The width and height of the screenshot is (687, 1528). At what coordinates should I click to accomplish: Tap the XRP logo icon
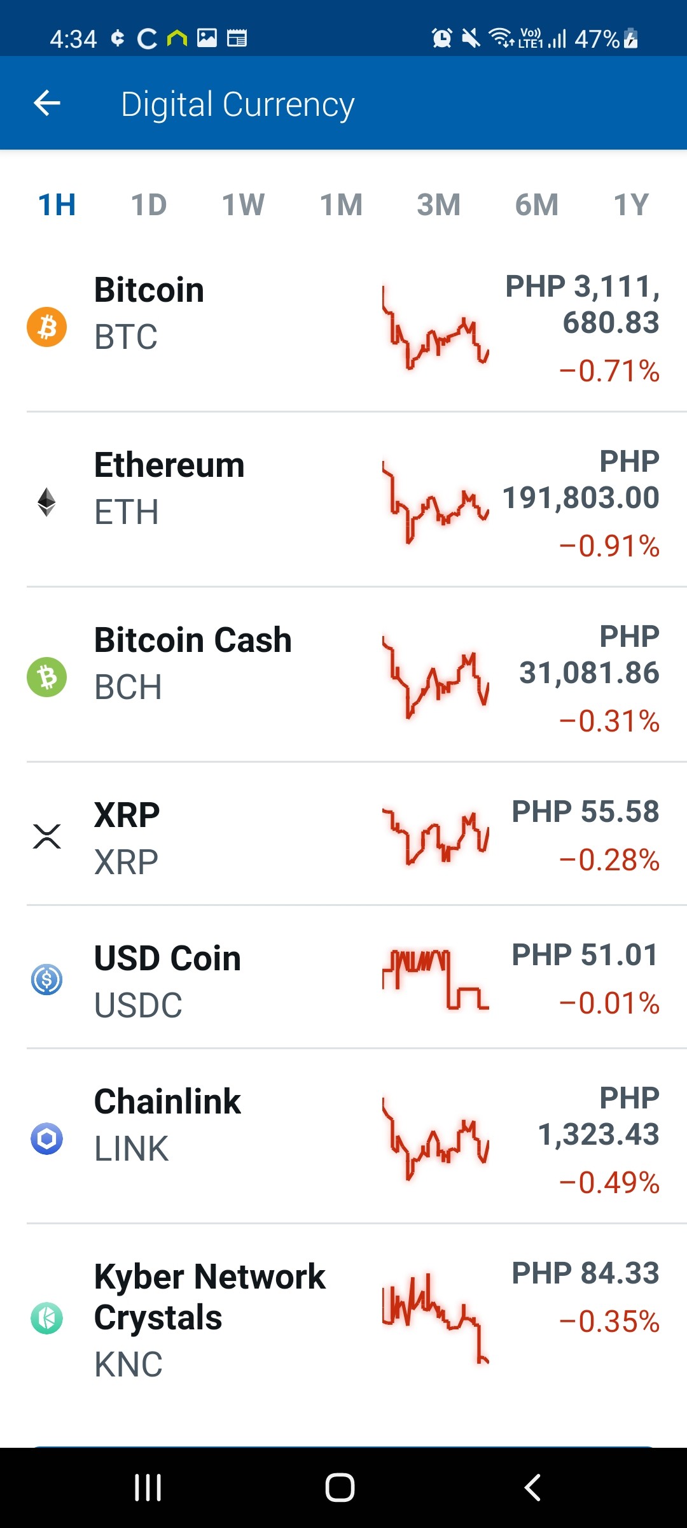pos(46,836)
